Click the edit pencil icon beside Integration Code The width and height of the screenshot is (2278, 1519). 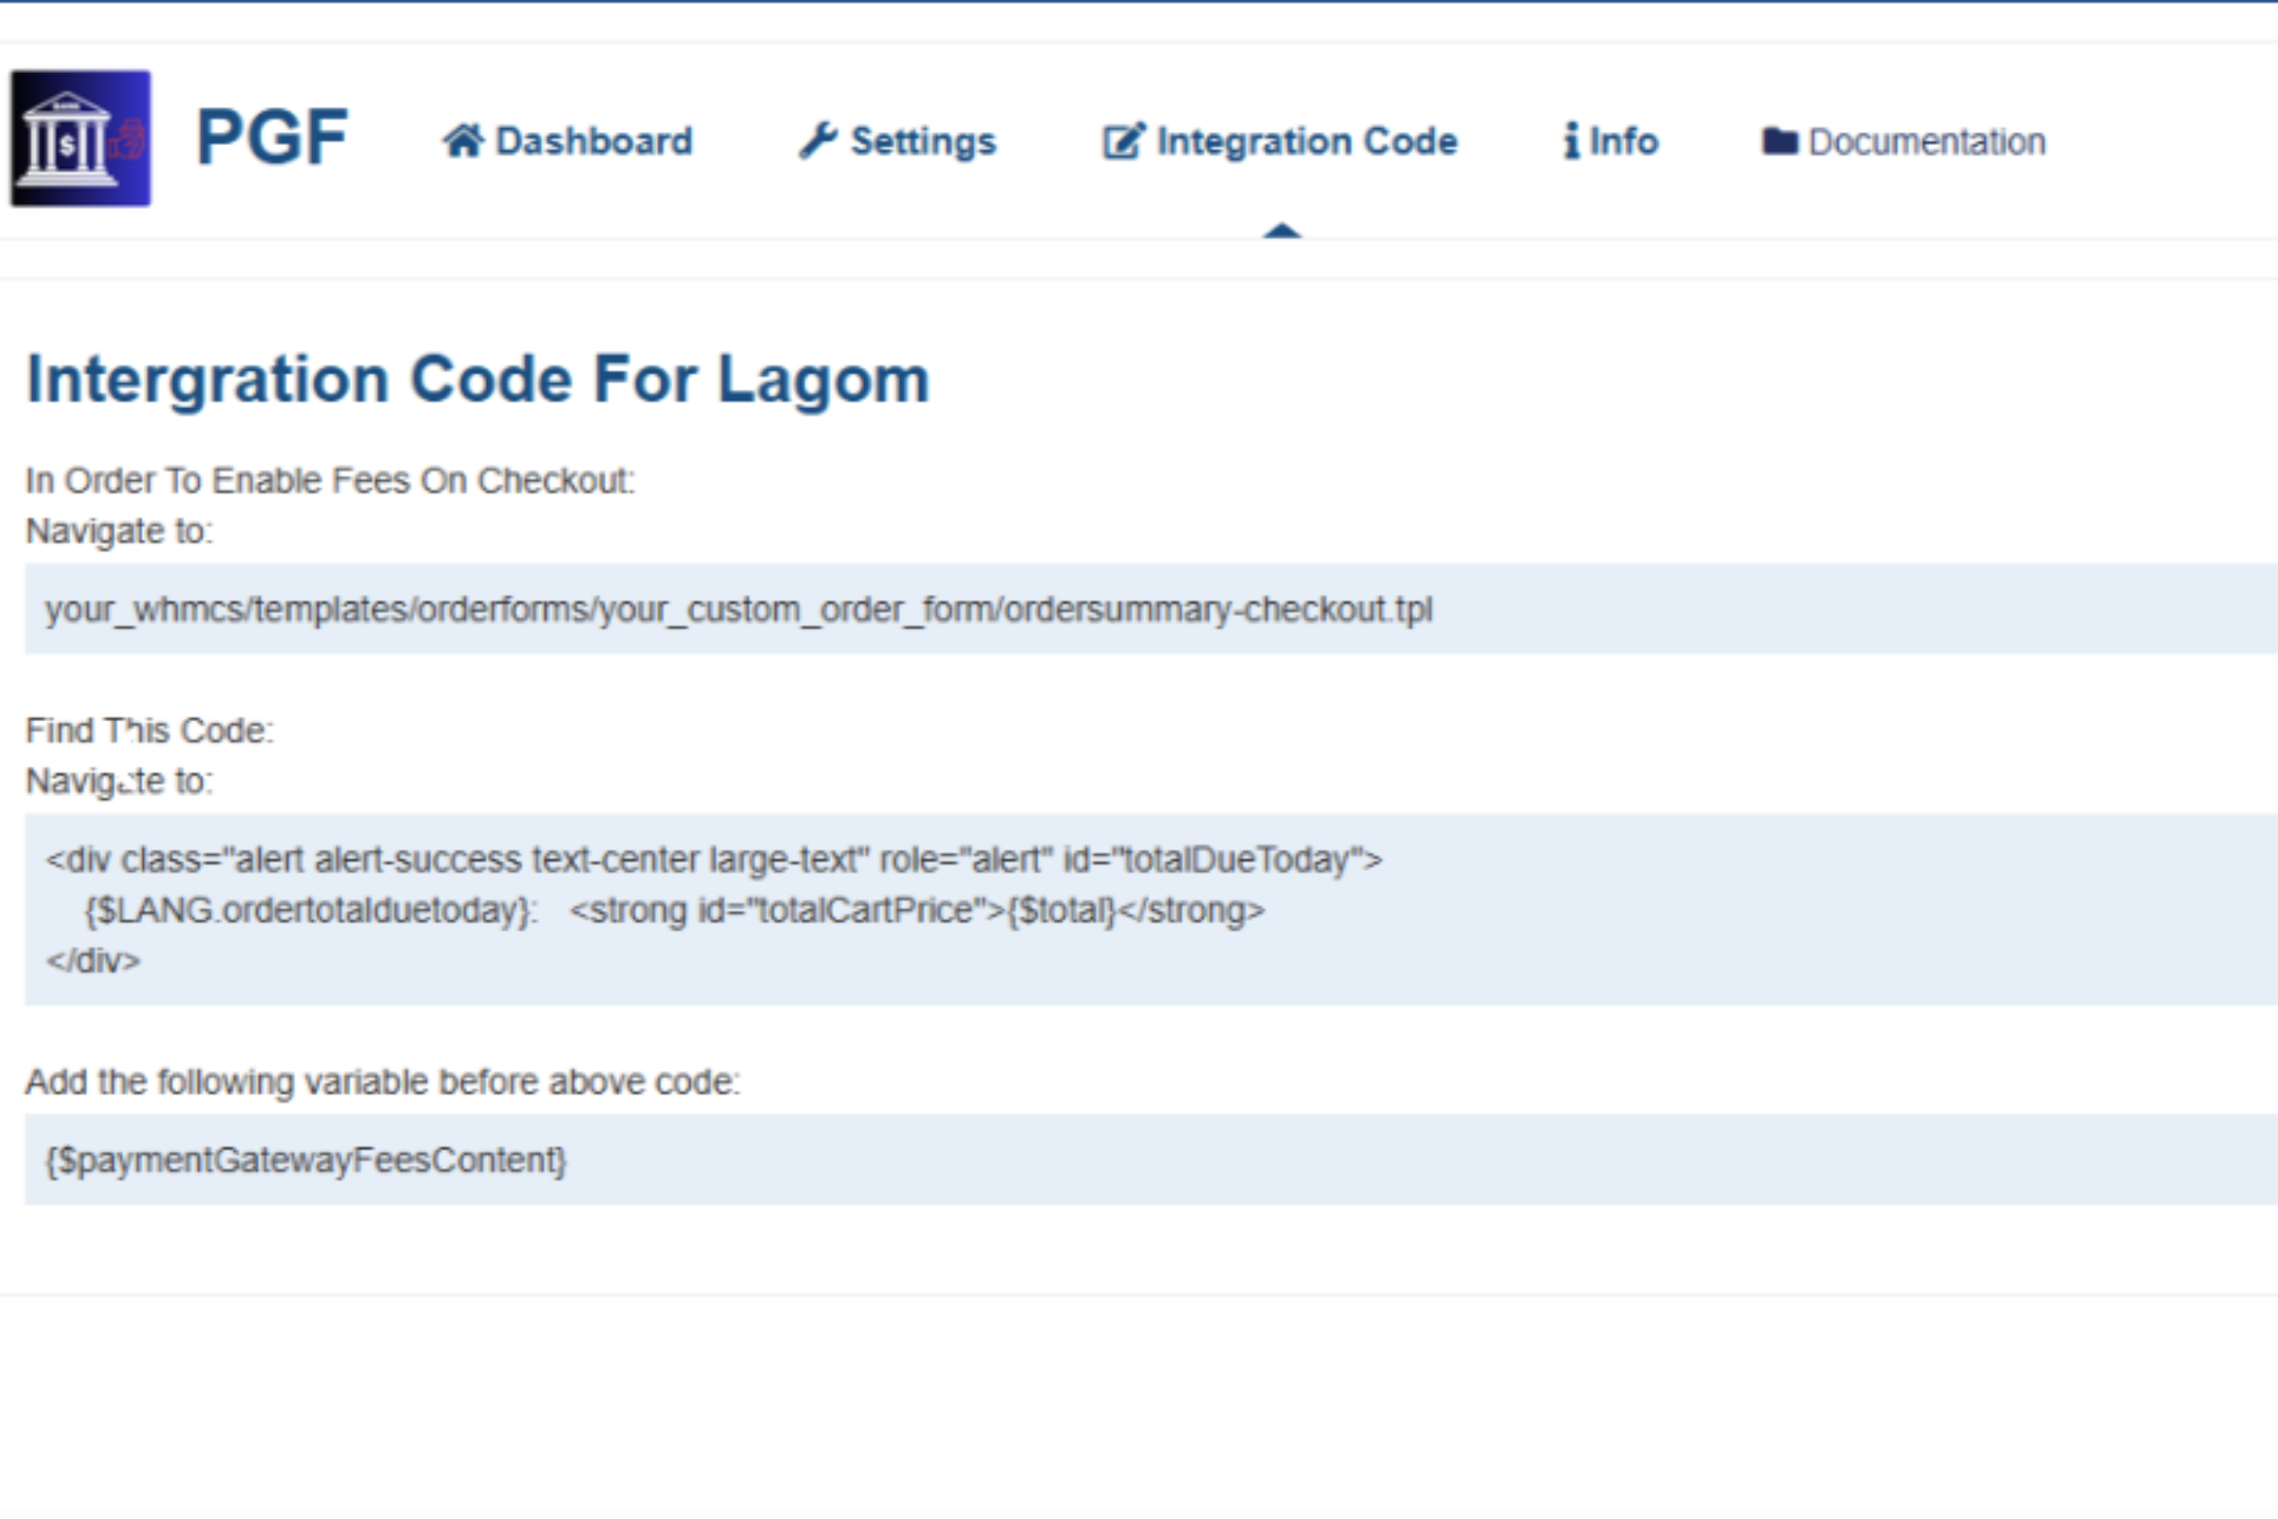(x=1123, y=142)
